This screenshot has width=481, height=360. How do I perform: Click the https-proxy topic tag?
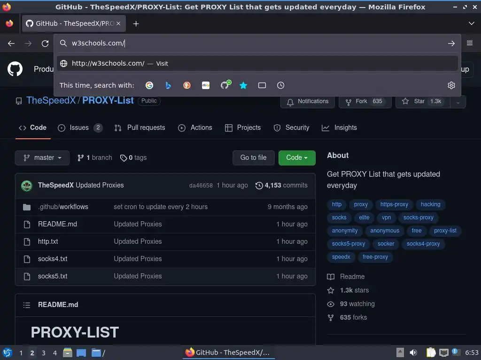click(394, 204)
